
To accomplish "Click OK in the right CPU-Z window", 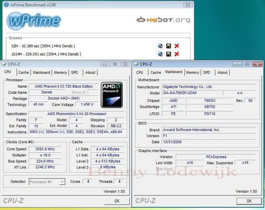I will pyautogui.click(x=249, y=201).
